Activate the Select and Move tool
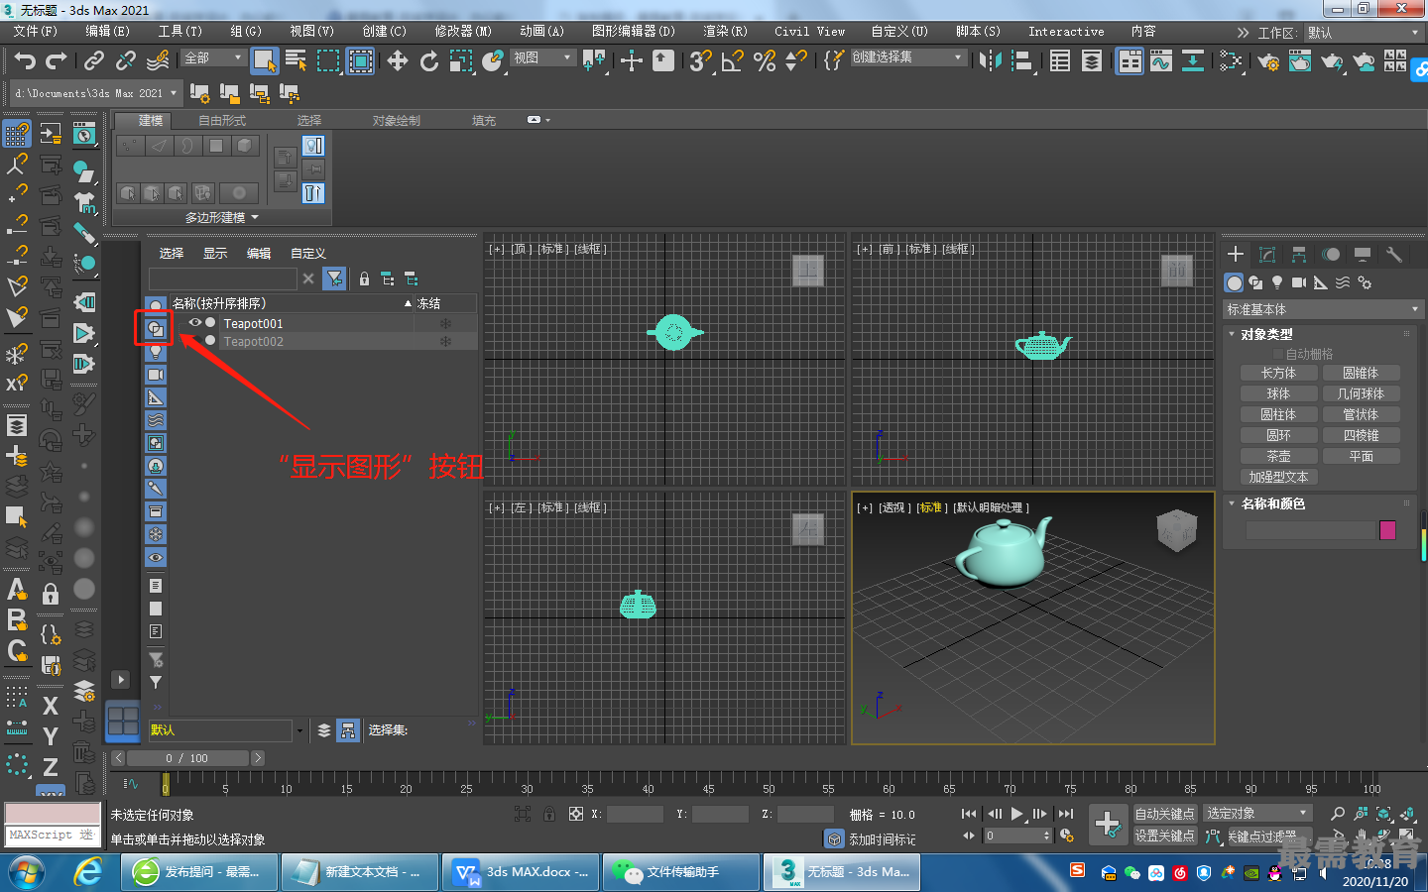This screenshot has height=892, width=1428. (x=398, y=60)
